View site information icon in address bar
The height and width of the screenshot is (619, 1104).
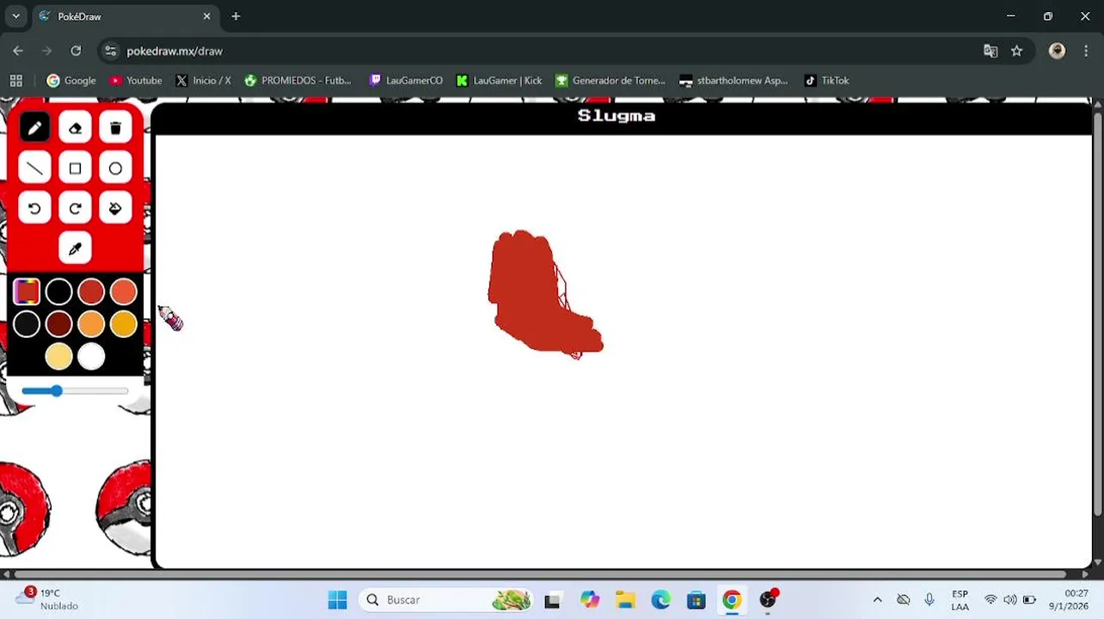click(x=110, y=51)
